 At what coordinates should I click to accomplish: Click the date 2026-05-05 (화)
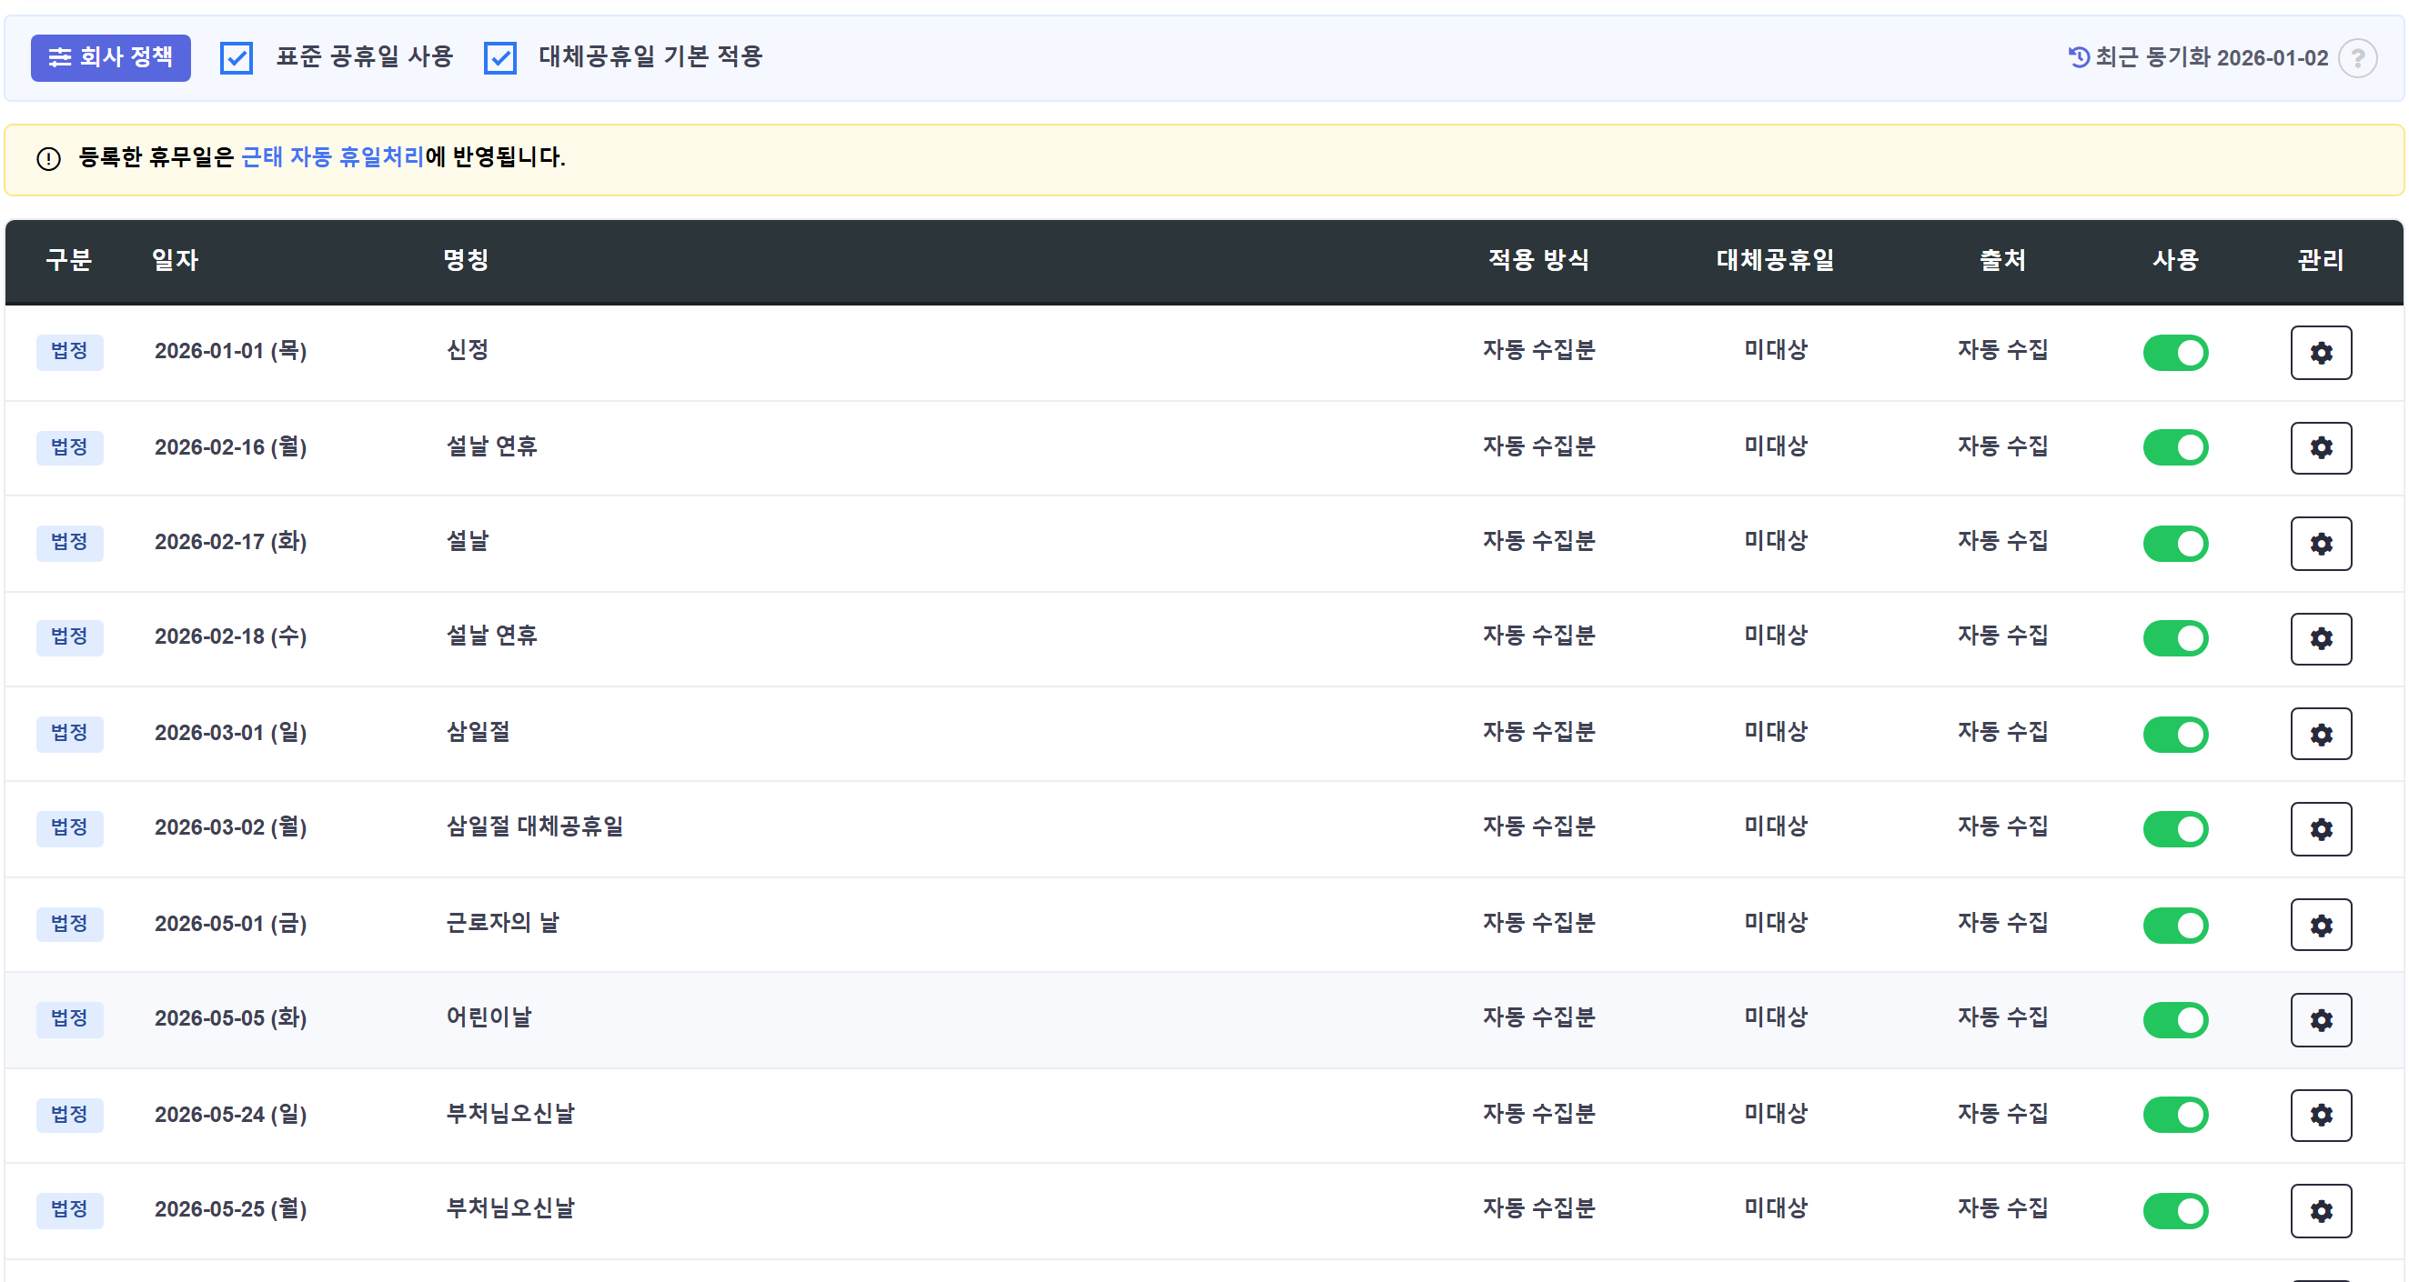(x=231, y=1018)
